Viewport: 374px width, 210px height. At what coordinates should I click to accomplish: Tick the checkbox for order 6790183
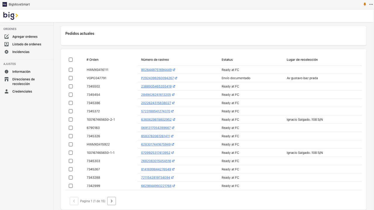(71, 128)
